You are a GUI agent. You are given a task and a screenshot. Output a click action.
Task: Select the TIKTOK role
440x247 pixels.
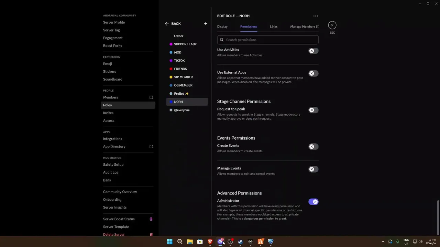(x=187, y=61)
